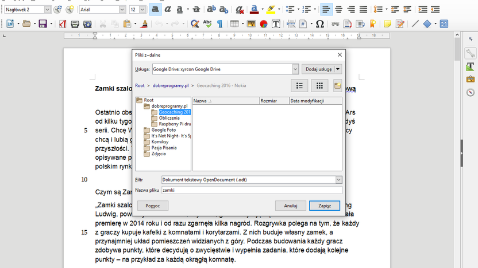Viewport: 478px width, 268px height.
Task: Click the Dodaj usługę button
Action: (318, 69)
